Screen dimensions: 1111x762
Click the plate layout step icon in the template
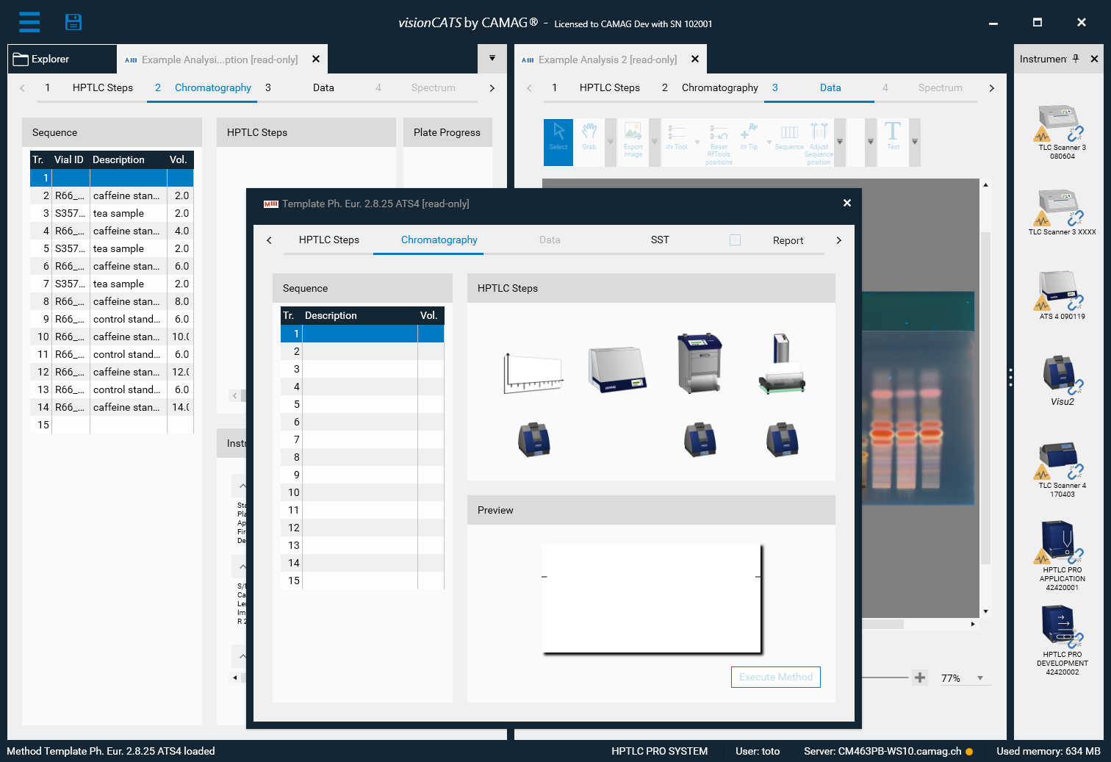(x=533, y=373)
